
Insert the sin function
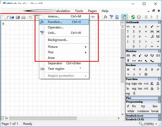click(140, 84)
